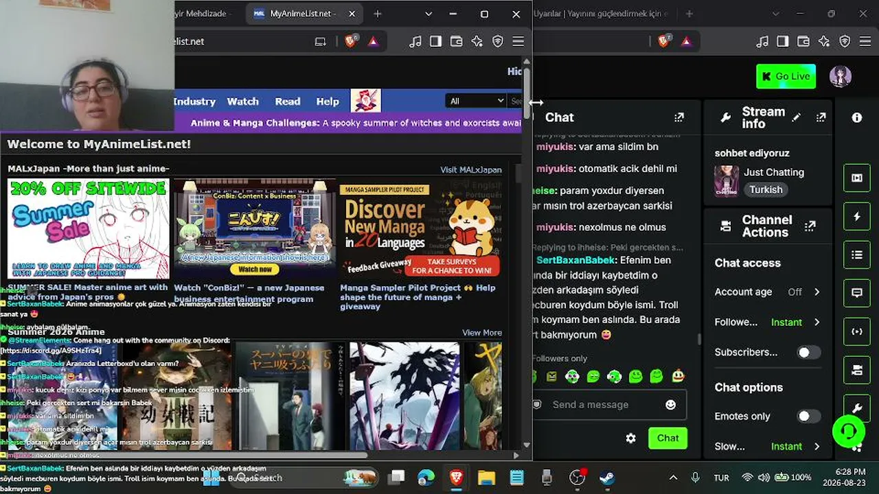Click the Go Live button
Image resolution: width=879 pixels, height=494 pixels.
click(x=786, y=76)
